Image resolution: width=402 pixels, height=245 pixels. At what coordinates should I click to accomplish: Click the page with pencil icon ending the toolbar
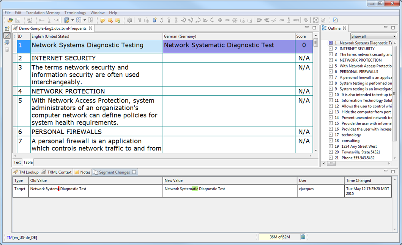pos(335,20)
